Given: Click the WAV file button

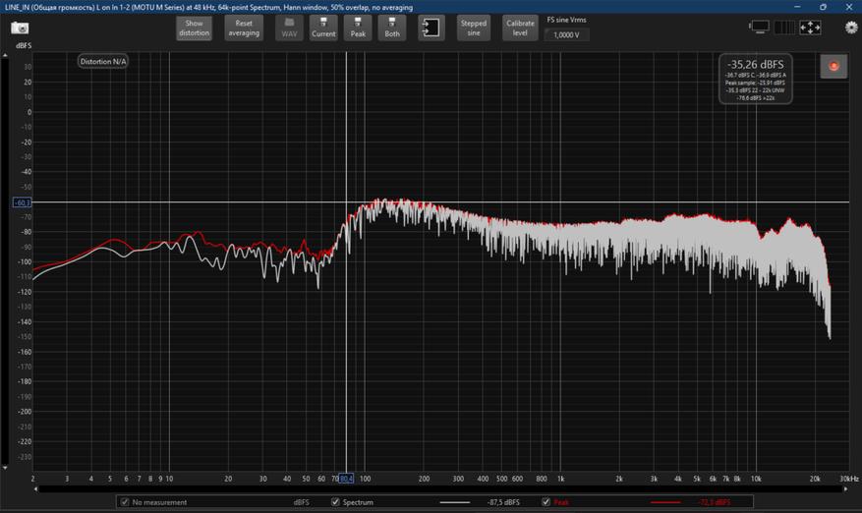Looking at the screenshot, I should coord(289,28).
